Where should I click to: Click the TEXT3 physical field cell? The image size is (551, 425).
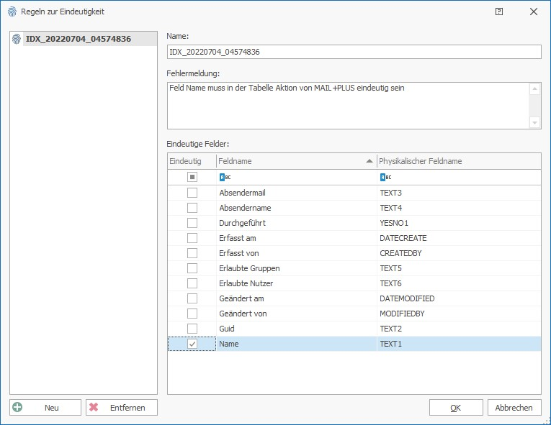click(459, 193)
